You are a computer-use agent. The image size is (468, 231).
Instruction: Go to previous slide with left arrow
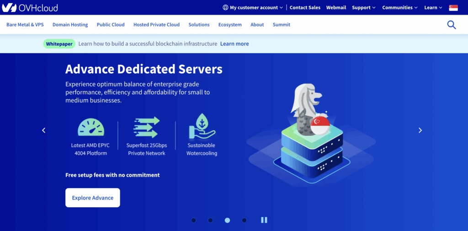(x=44, y=130)
